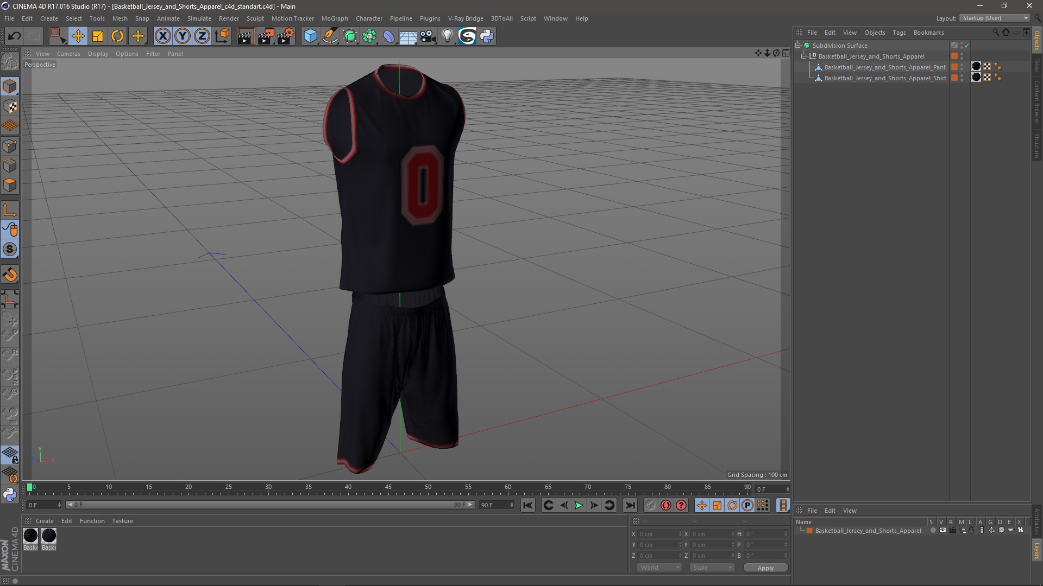Click the X position input field
Image resolution: width=1043 pixels, height=586 pixels.
tap(658, 534)
